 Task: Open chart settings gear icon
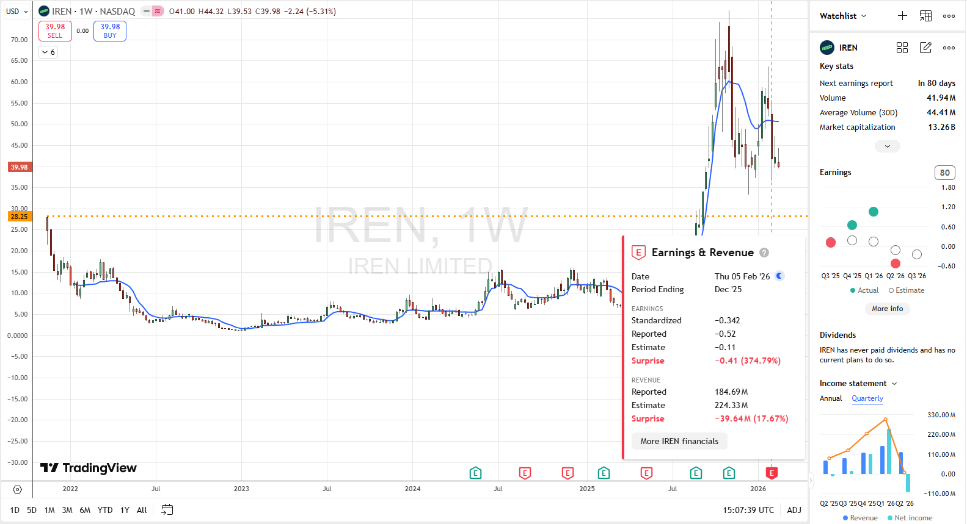(17, 489)
